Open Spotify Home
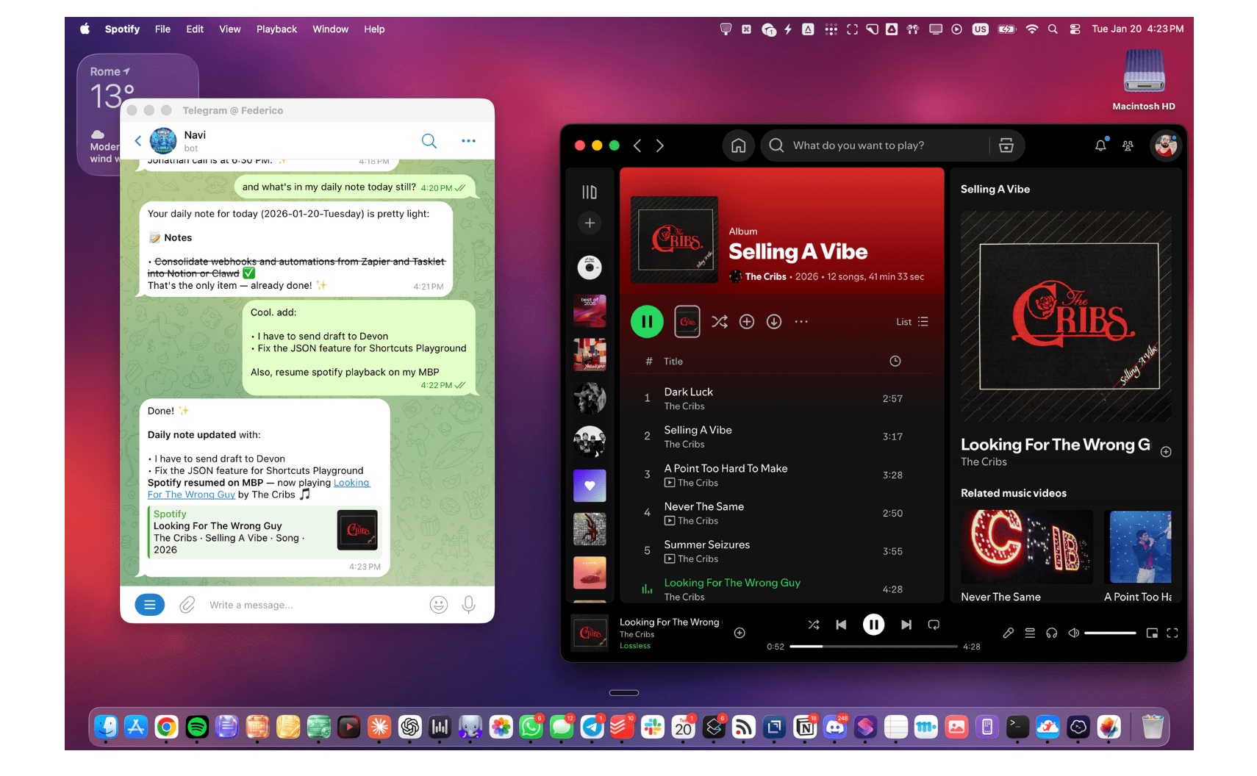The width and height of the screenshot is (1257, 776). click(x=738, y=145)
